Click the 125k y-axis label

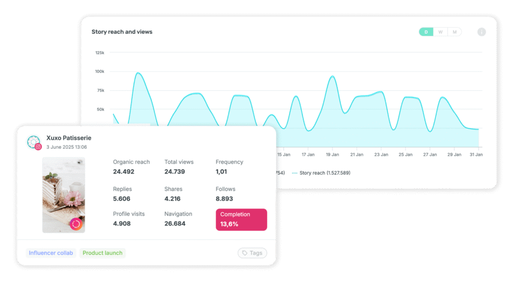tap(100, 53)
